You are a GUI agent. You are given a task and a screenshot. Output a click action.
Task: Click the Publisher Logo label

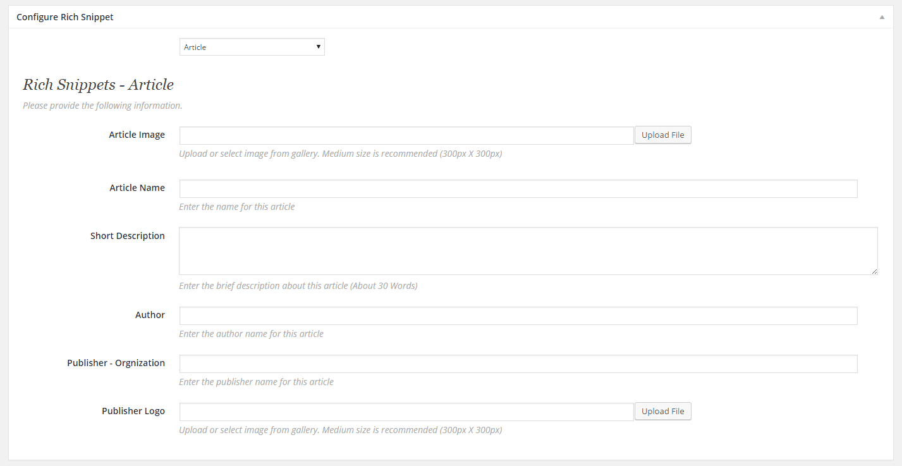coord(133,411)
